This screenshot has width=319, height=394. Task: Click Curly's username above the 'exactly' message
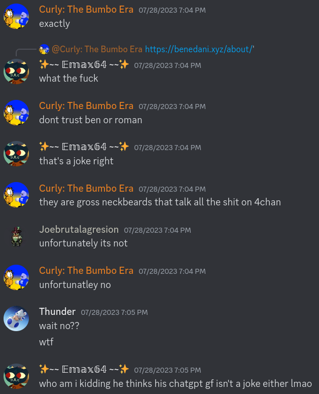coord(86,10)
